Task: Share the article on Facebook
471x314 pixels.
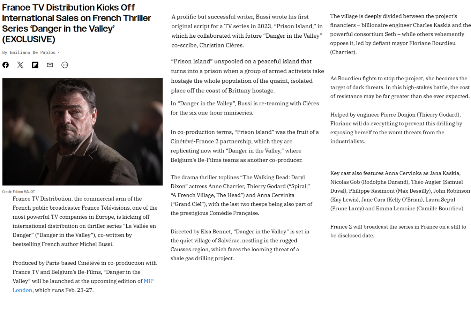Action: click(6, 65)
